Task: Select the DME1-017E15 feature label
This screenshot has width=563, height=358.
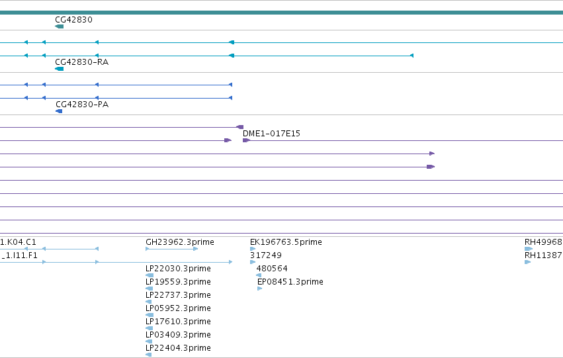Action: 271,134
